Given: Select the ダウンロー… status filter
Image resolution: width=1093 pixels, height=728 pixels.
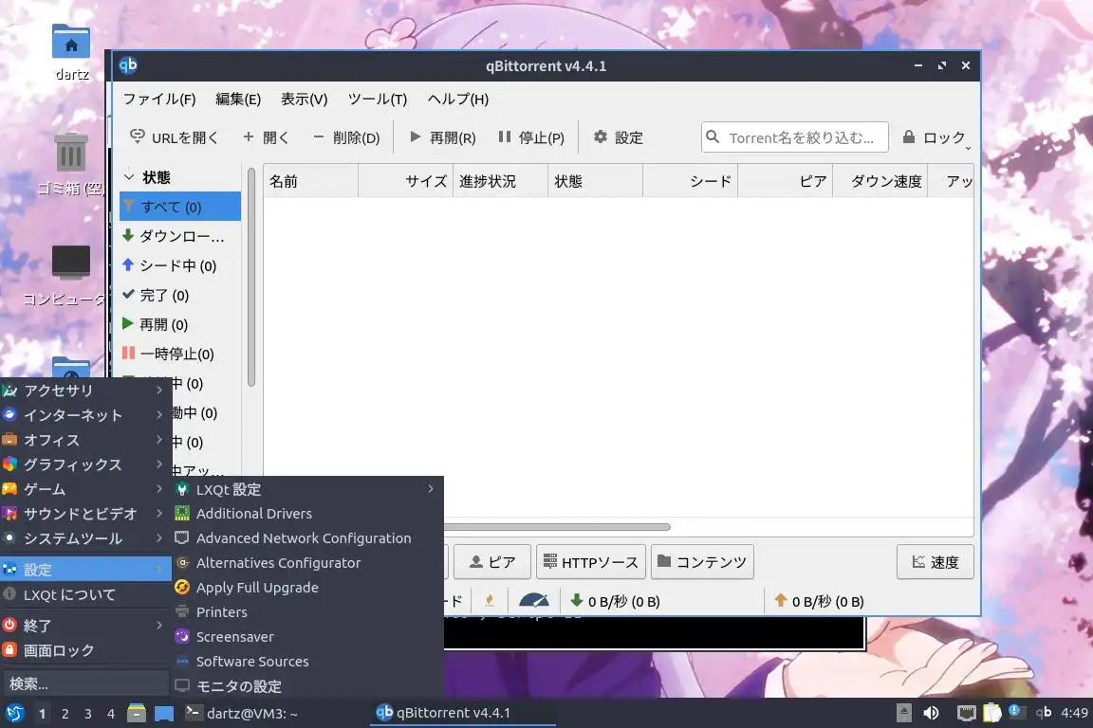Looking at the screenshot, I should coord(180,236).
